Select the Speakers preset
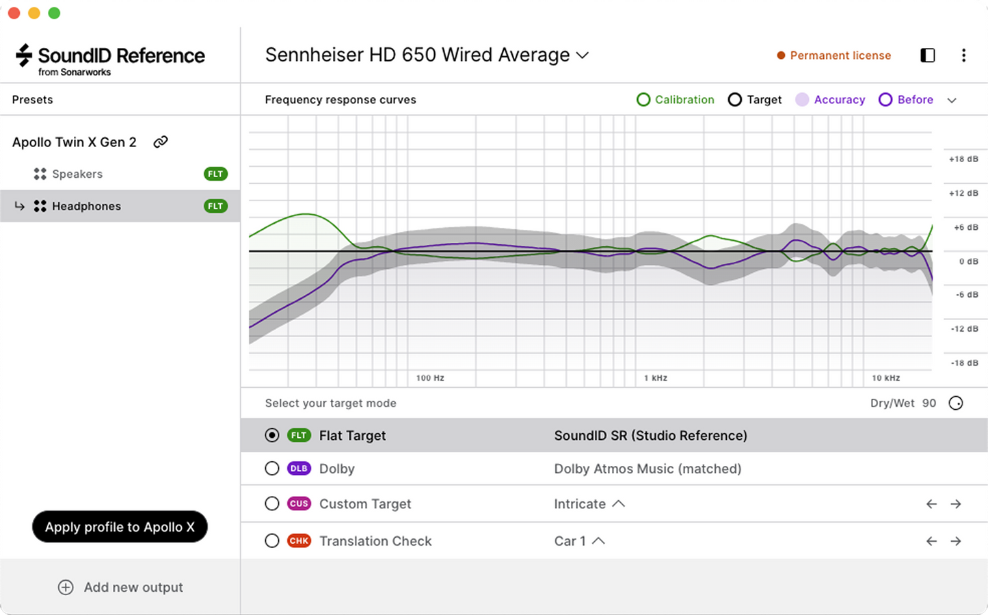The width and height of the screenshot is (988, 615). (120, 174)
